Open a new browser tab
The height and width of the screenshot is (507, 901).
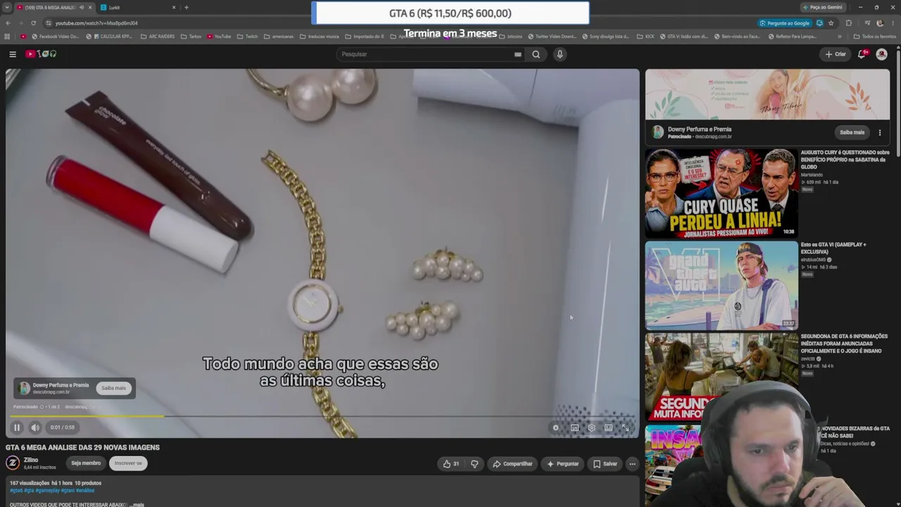coord(187,7)
